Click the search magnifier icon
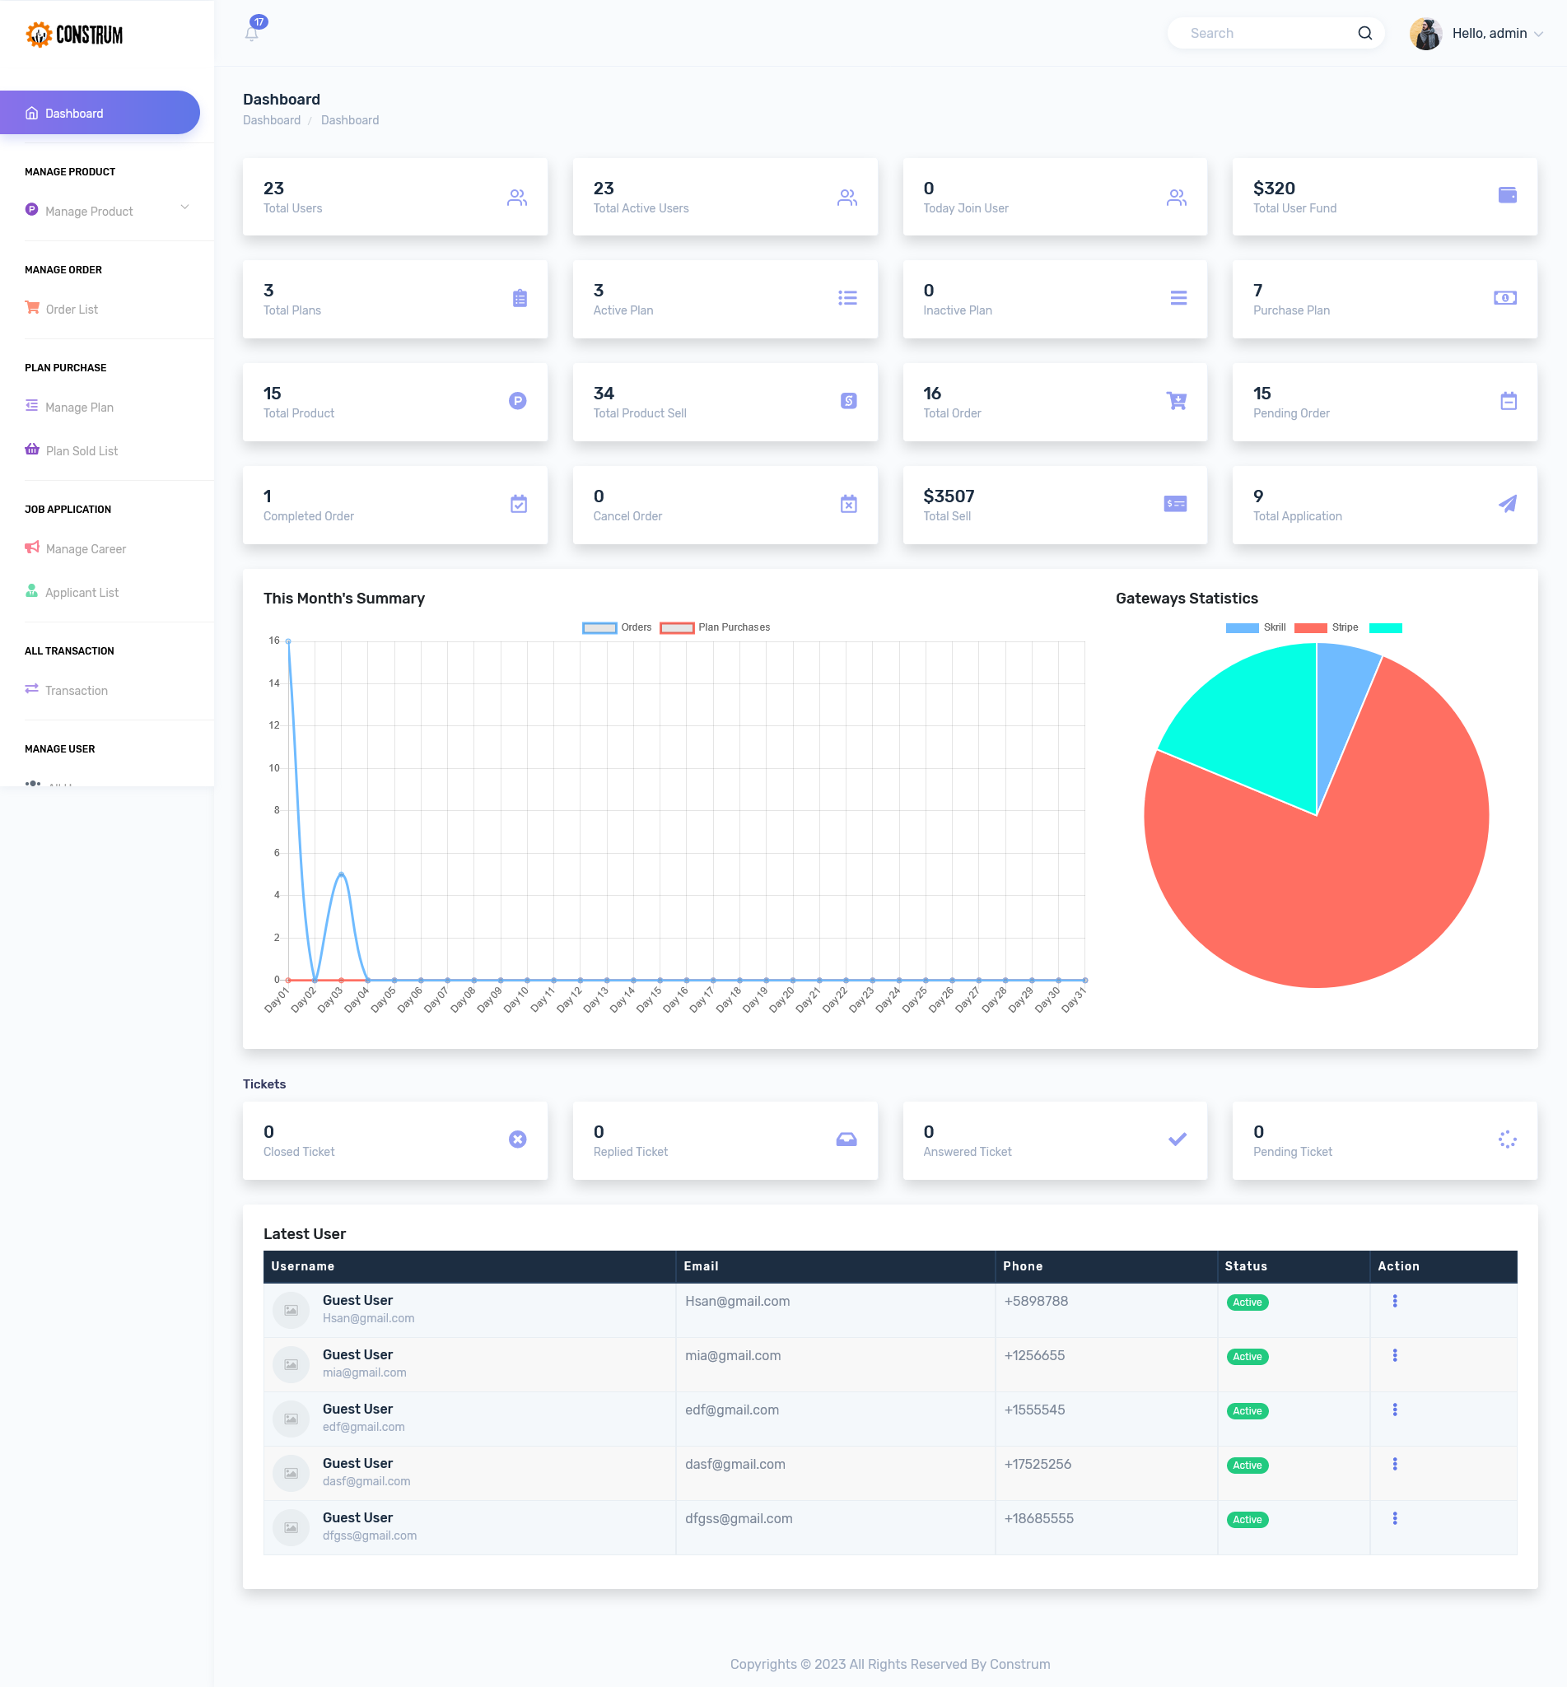 click(x=1364, y=33)
